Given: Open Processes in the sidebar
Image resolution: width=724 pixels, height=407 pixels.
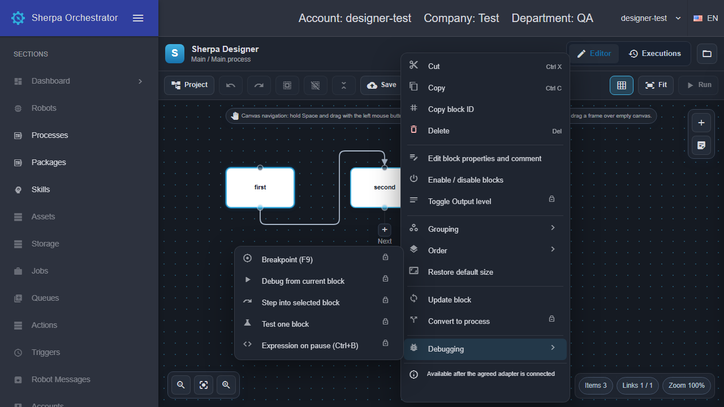Looking at the screenshot, I should tap(79, 135).
